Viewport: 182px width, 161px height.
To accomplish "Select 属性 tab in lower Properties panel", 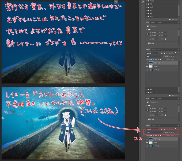I will tap(147, 99).
